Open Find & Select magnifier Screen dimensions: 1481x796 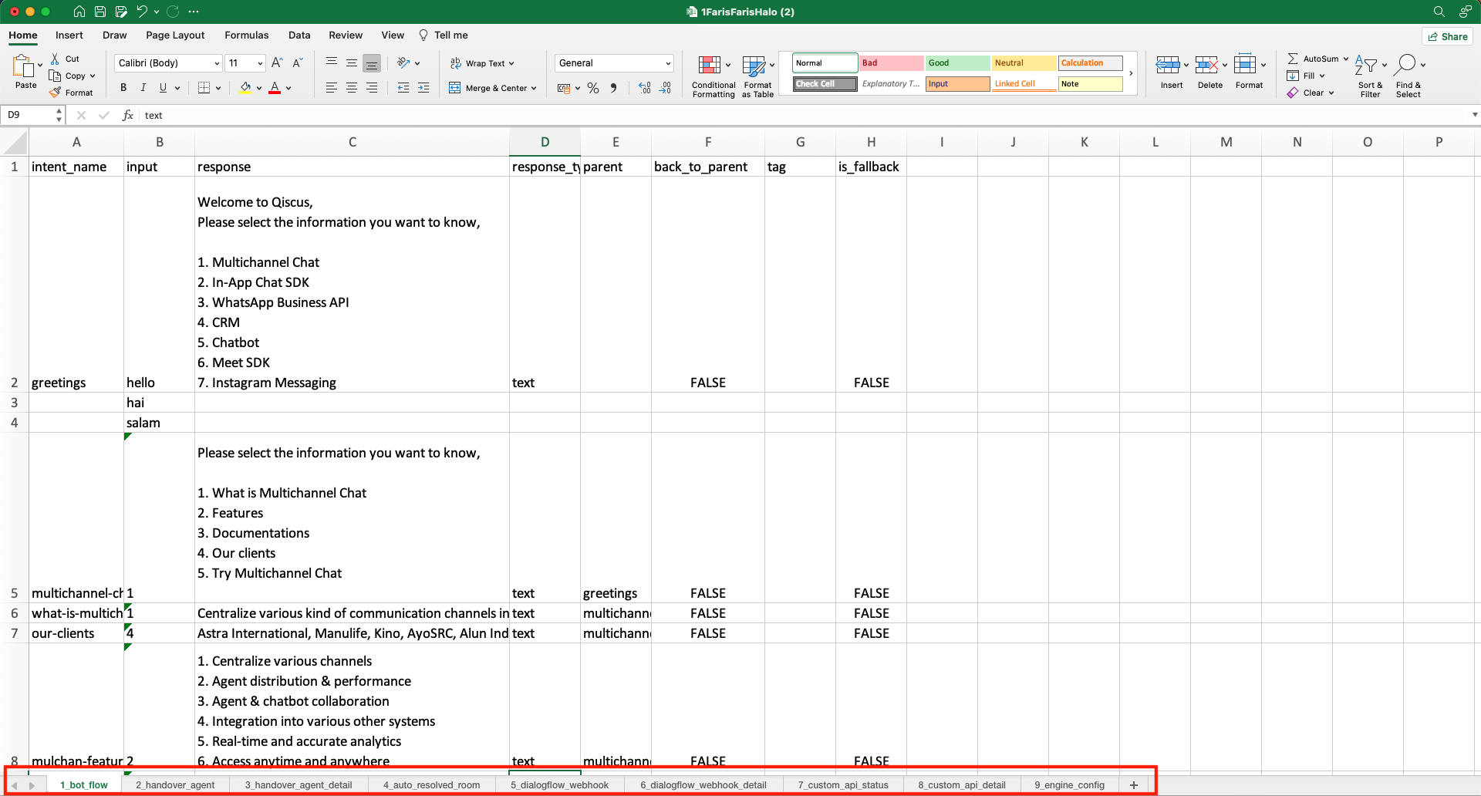(x=1406, y=66)
